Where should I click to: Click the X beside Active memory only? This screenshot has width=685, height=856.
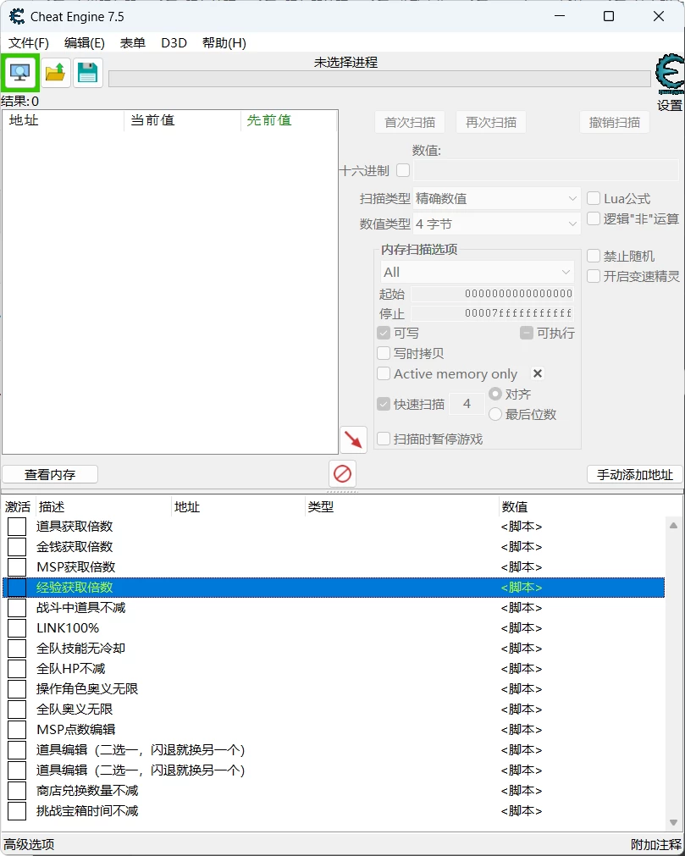(x=538, y=373)
